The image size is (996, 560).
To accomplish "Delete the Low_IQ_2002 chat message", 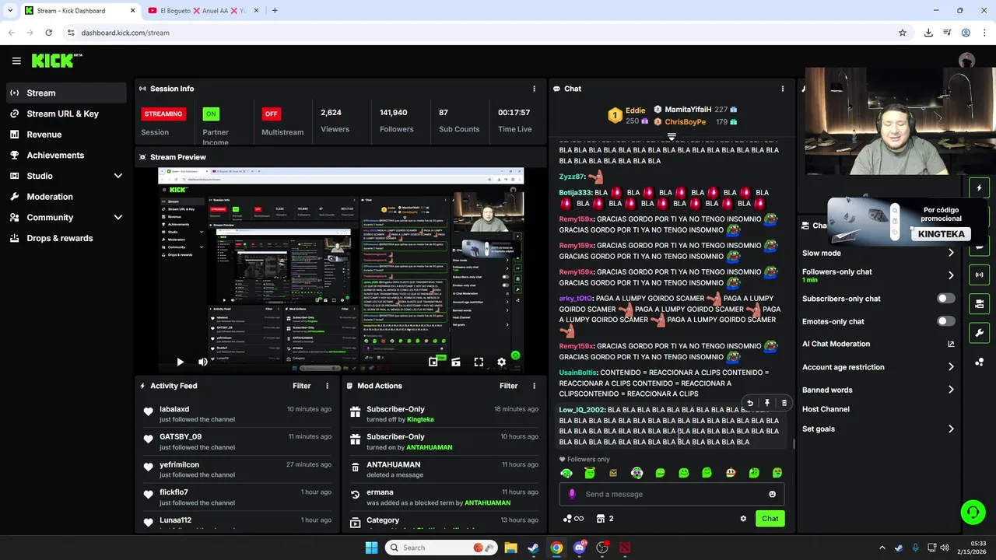I will click(784, 403).
